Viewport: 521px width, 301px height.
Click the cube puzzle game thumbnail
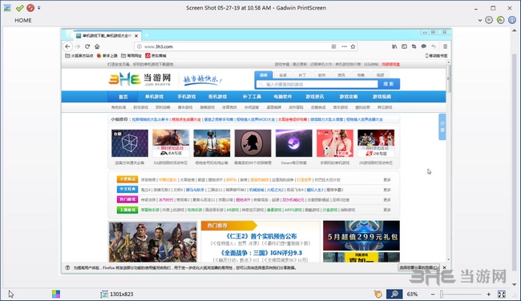coord(130,143)
